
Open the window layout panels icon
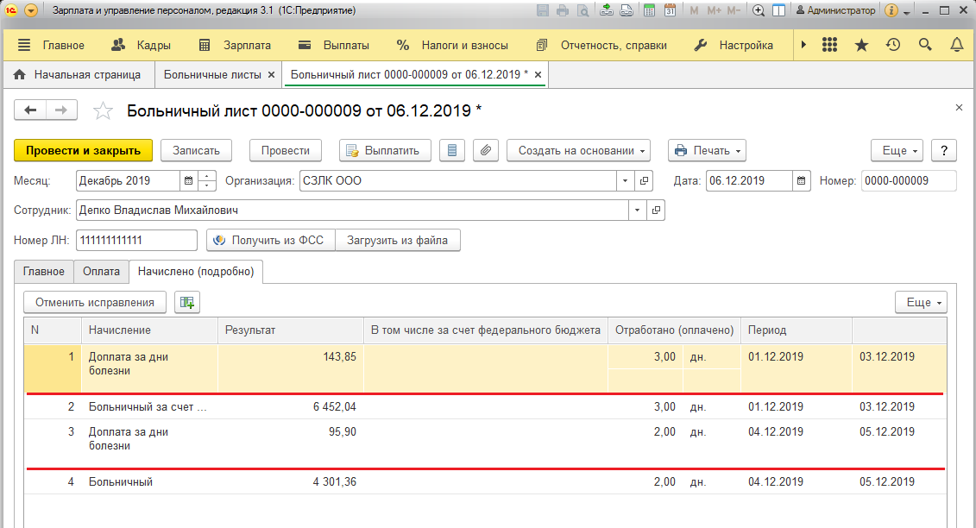[x=778, y=10]
